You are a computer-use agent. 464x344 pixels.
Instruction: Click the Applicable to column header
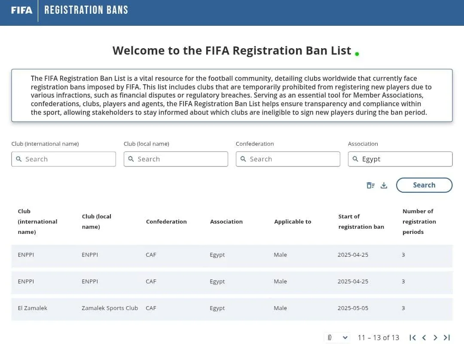coord(293,221)
